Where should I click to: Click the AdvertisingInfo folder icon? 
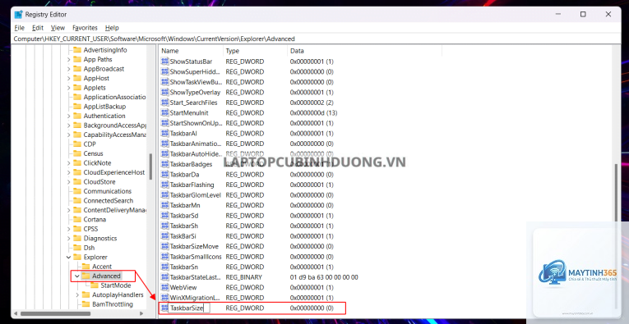click(77, 50)
